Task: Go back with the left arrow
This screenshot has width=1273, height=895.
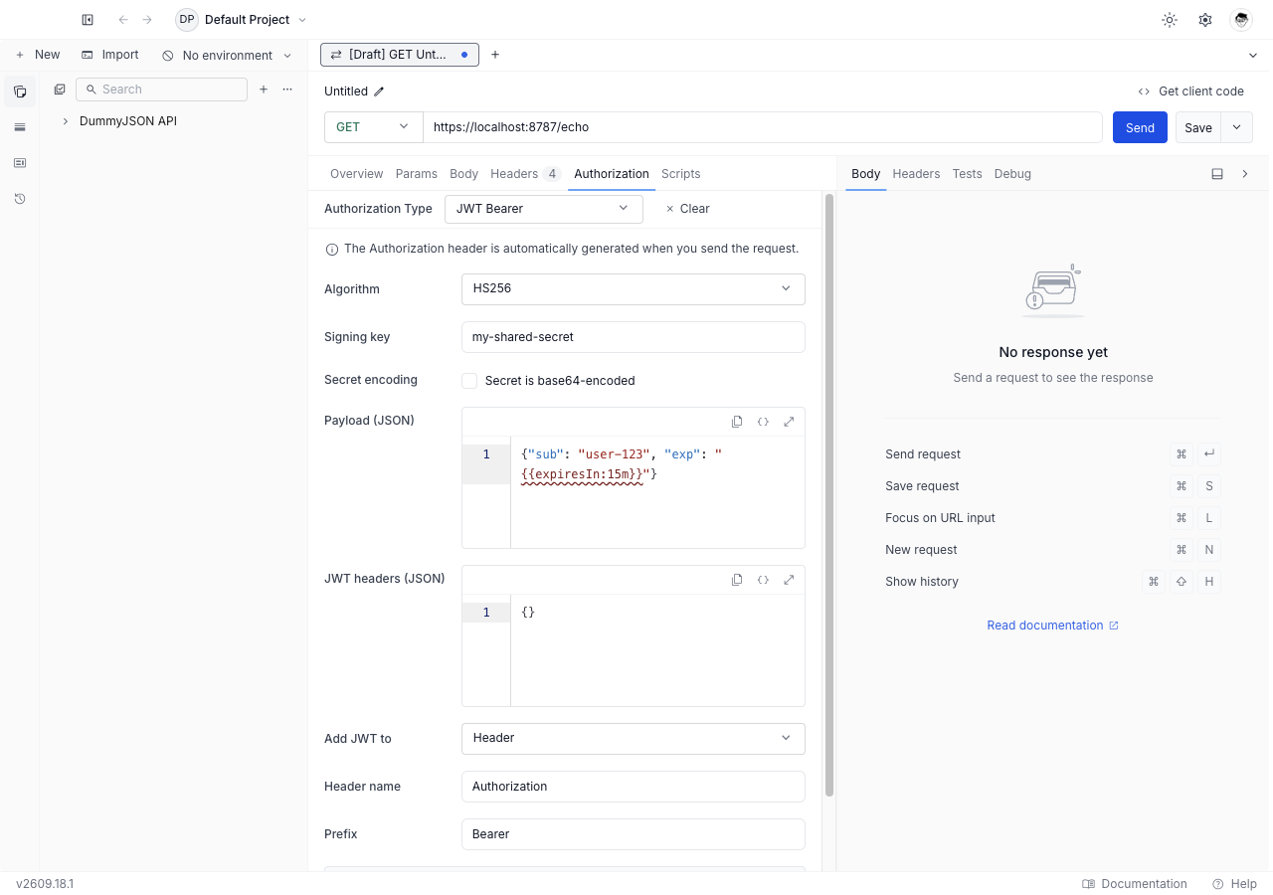Action: pos(123,20)
